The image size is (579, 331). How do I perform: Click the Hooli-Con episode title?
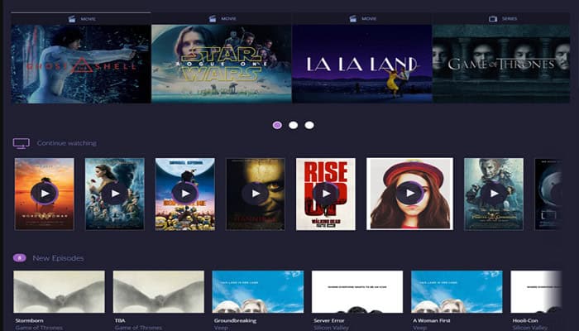[x=525, y=321]
